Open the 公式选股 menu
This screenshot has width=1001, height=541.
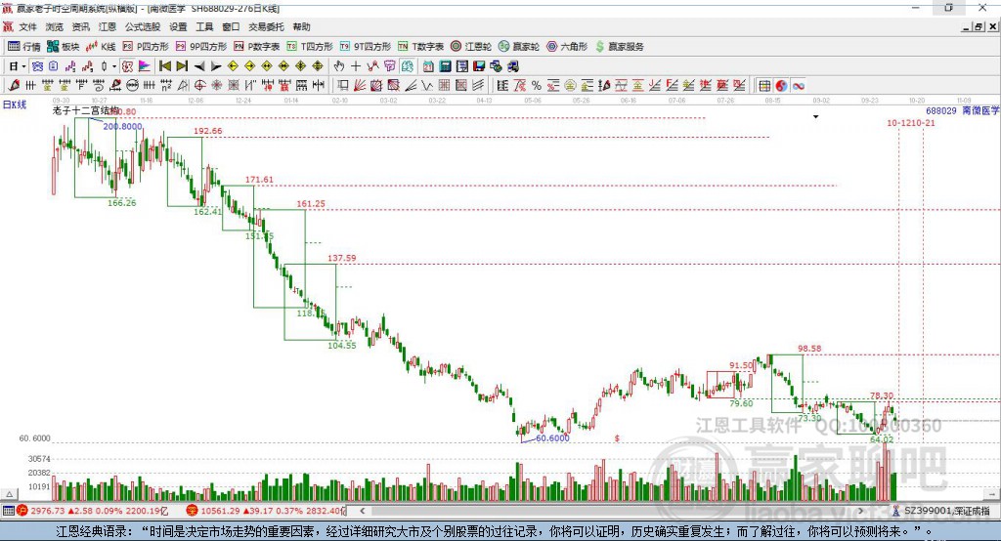[143, 26]
